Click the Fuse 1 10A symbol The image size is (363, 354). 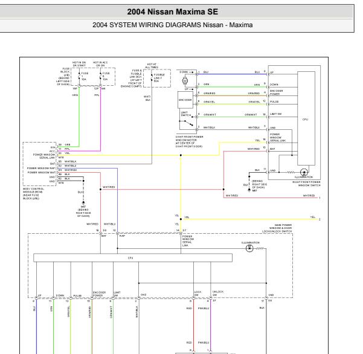[x=79, y=76]
